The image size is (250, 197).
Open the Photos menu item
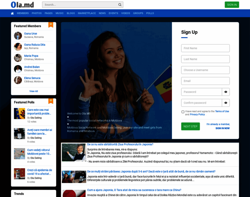[37, 13]
